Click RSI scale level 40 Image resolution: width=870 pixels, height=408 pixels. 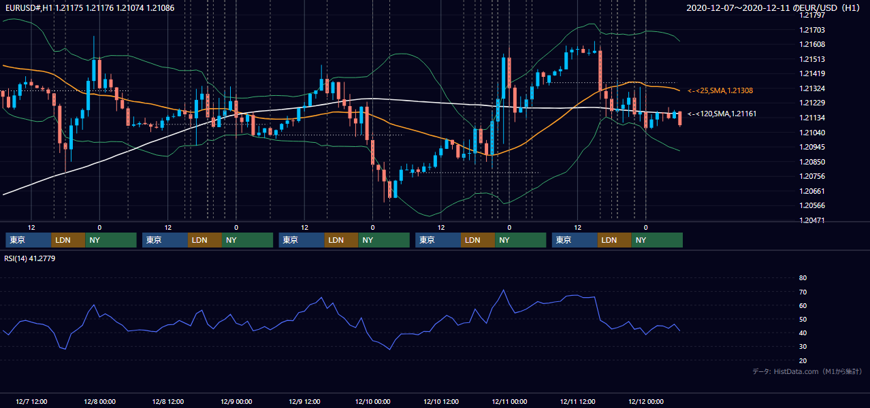tap(803, 333)
